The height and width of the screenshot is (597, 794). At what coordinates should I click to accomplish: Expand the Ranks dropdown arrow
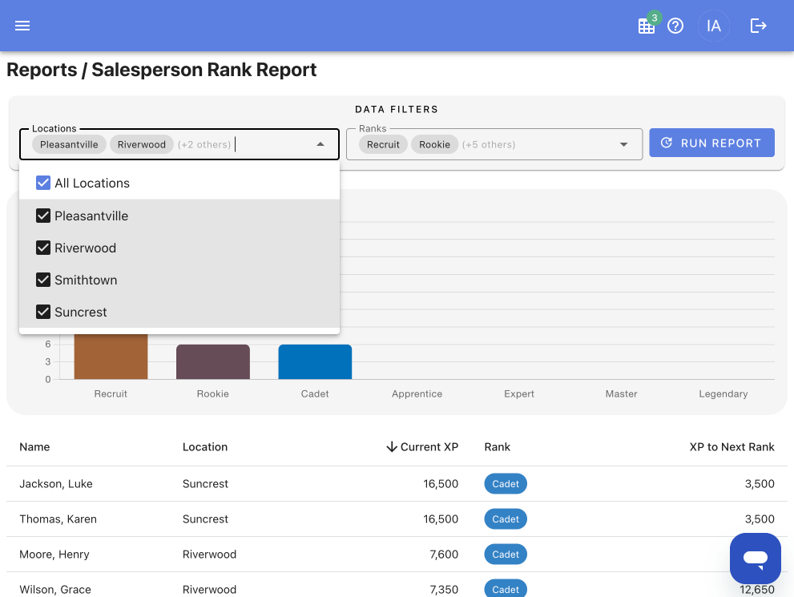624,144
